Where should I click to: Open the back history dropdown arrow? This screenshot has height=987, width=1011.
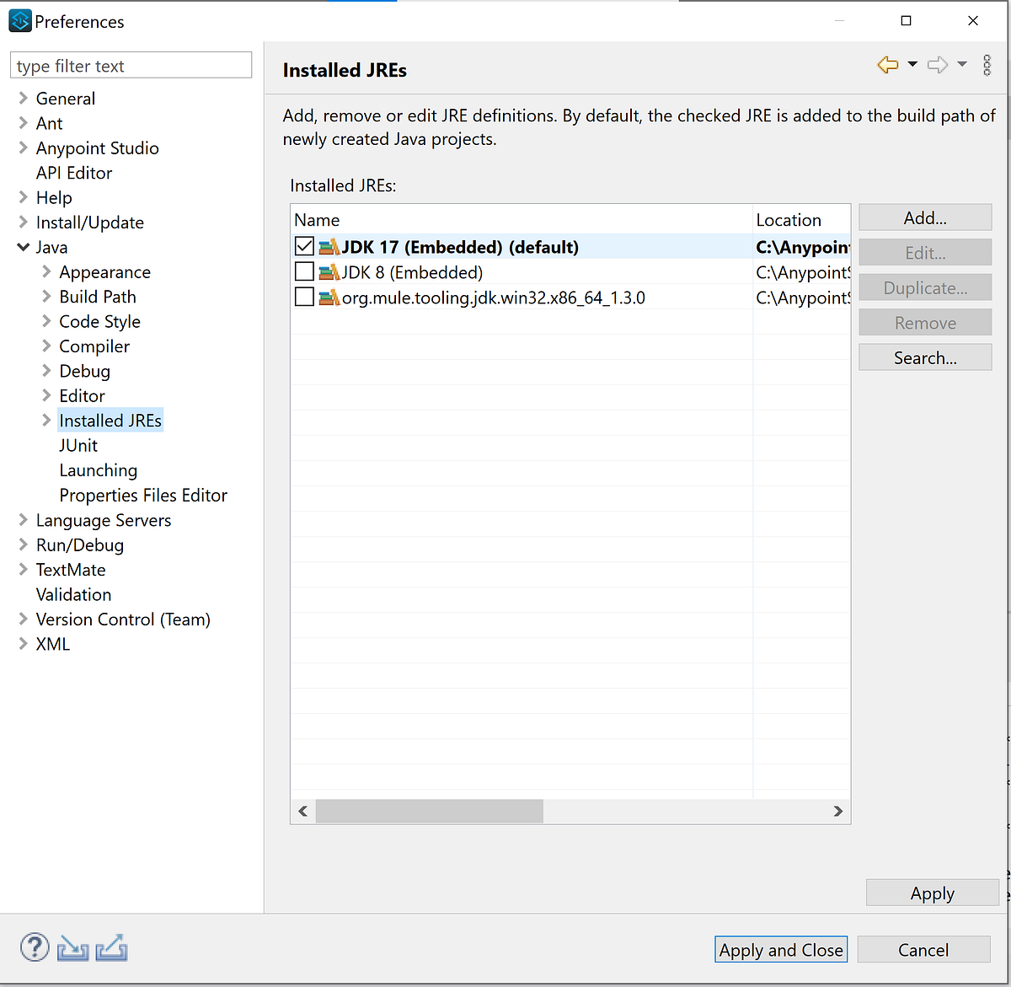click(x=913, y=64)
